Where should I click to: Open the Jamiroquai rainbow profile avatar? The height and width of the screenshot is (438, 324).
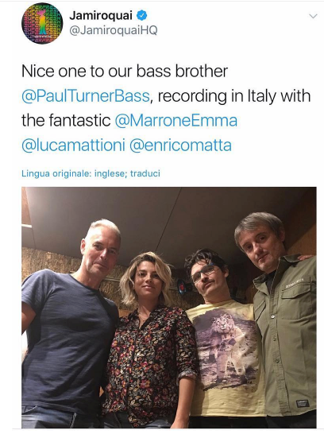pos(42,24)
